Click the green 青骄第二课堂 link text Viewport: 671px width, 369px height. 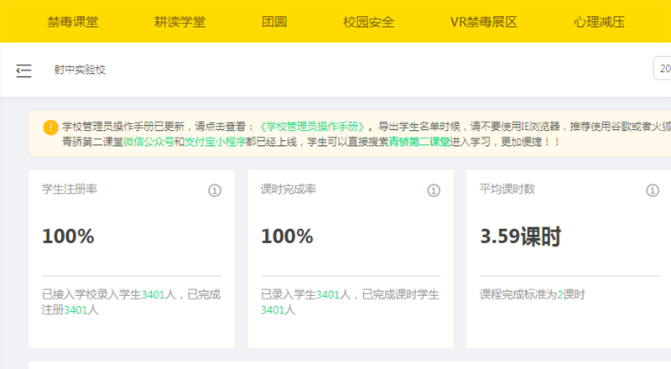[419, 142]
